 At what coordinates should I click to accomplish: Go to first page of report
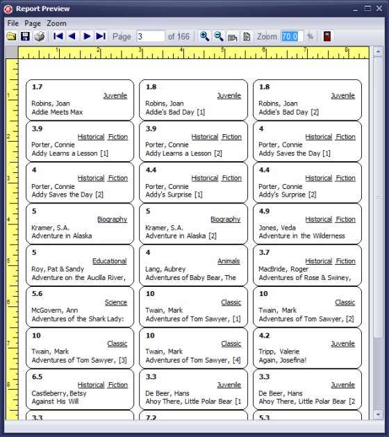pyautogui.click(x=58, y=36)
